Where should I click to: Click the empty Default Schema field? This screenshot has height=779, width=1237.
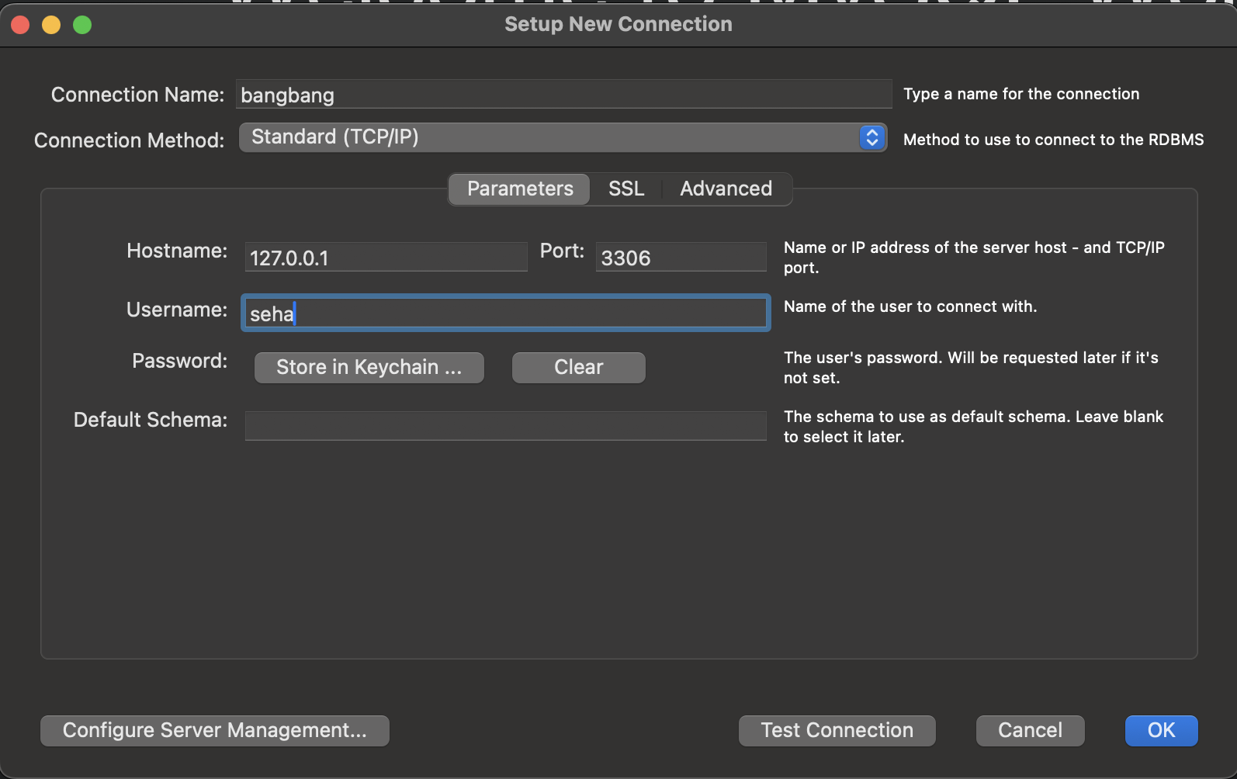[506, 426]
